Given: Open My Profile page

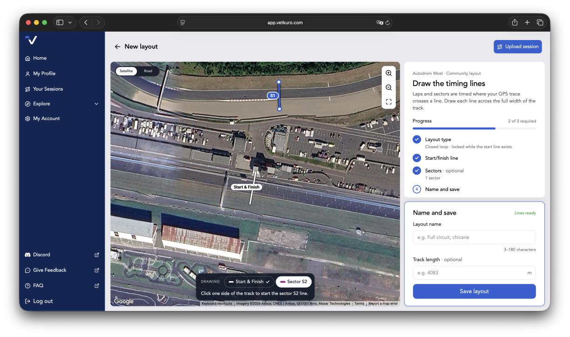Looking at the screenshot, I should pos(40,74).
